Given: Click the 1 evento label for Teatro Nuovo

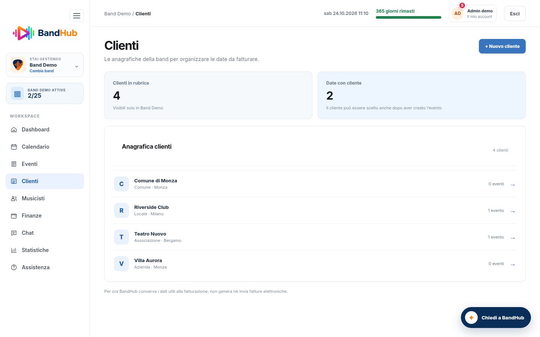Looking at the screenshot, I should pyautogui.click(x=496, y=237).
